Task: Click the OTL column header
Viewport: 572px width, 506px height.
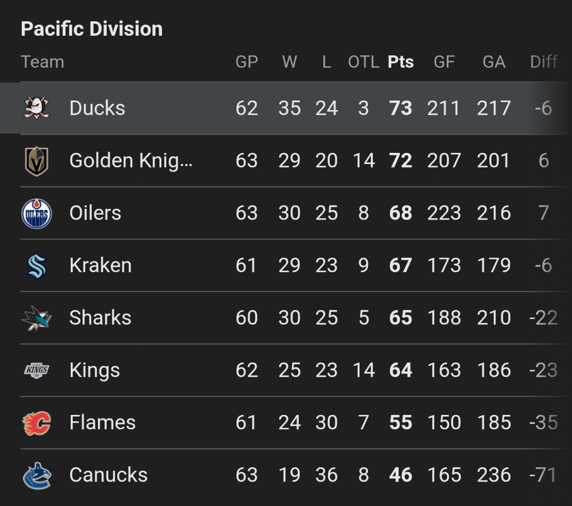Action: pos(363,62)
